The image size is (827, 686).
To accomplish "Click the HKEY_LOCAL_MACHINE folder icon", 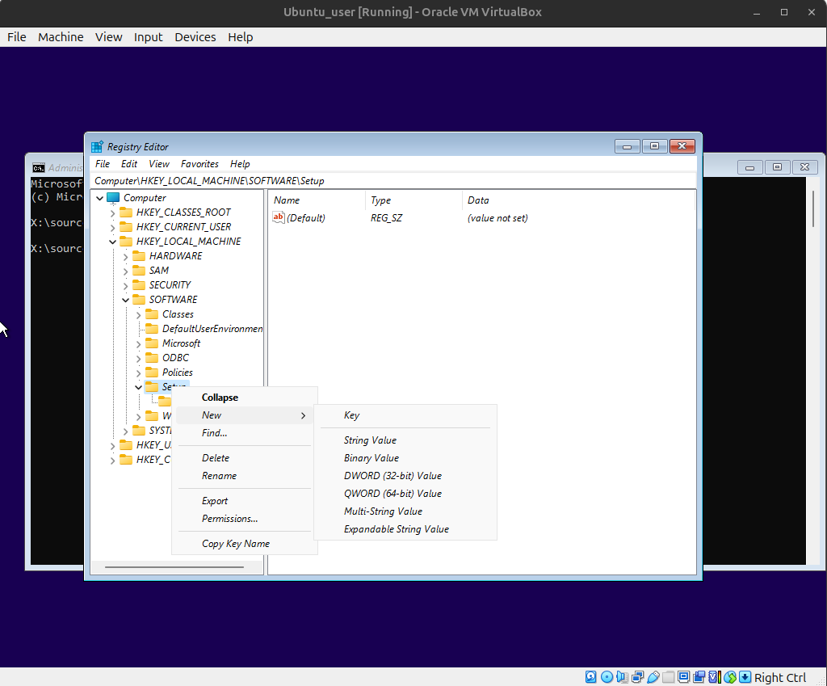I will pyautogui.click(x=126, y=241).
